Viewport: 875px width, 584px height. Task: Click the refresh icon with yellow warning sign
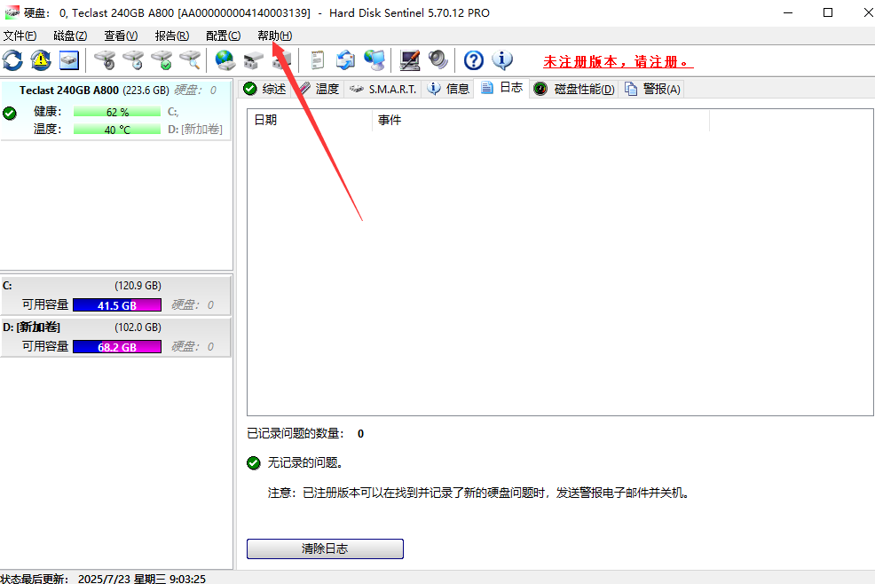tap(41, 60)
